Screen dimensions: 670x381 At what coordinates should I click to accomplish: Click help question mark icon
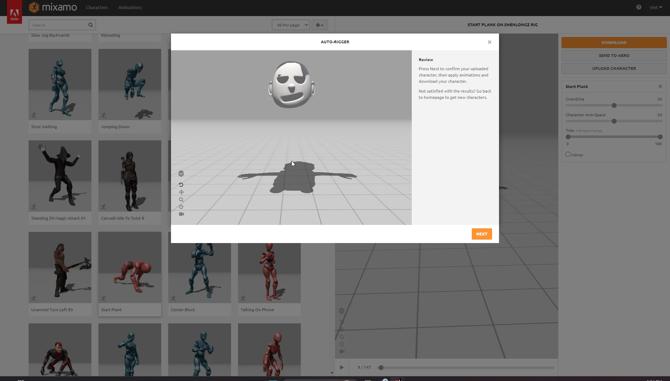[639, 7]
